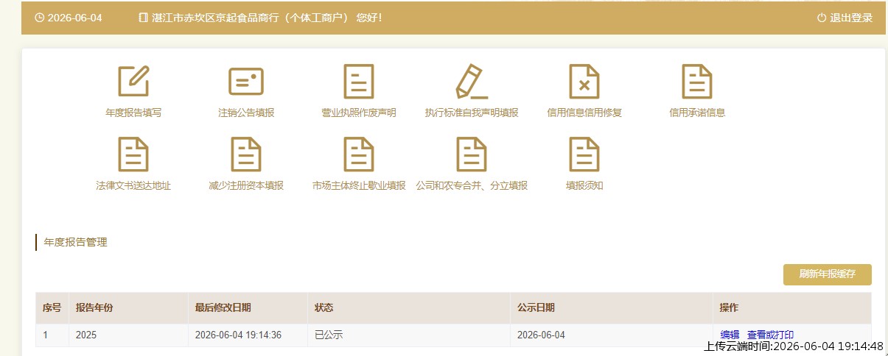The width and height of the screenshot is (888, 356).
Task: Open the 年度报告填写 pencil icon
Action: coord(133,82)
